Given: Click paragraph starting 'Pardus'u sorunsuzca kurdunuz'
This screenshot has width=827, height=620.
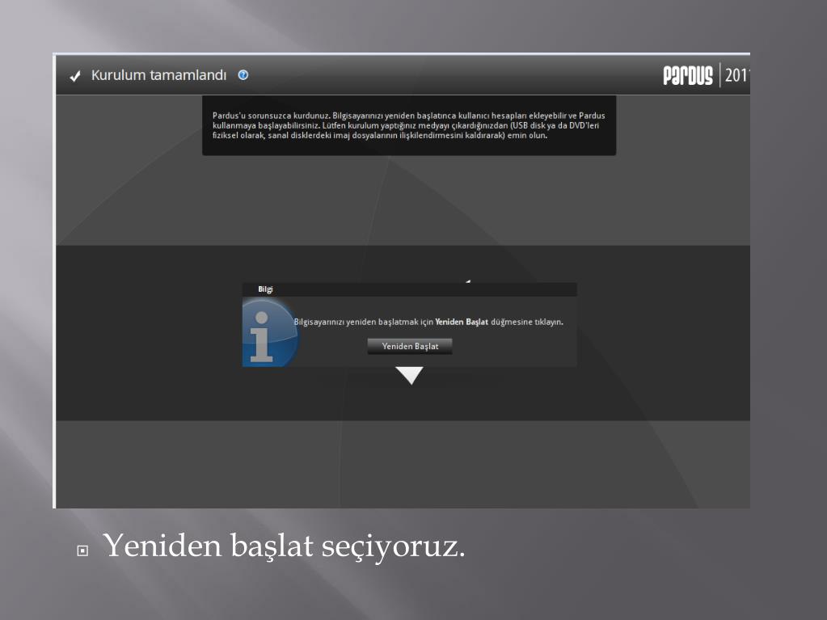Looking at the screenshot, I should (x=409, y=125).
